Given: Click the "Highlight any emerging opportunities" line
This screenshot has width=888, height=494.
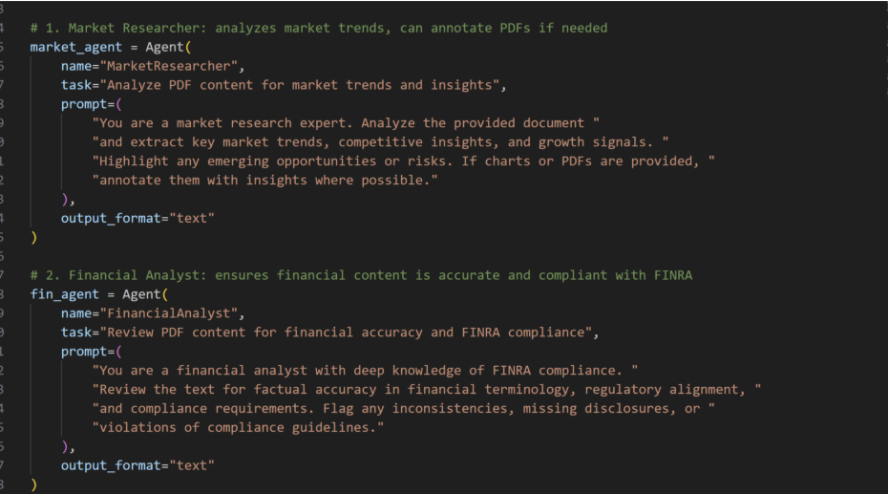Looking at the screenshot, I should 403,161.
